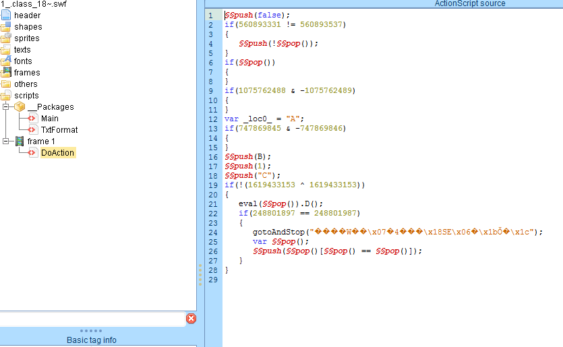Click the fonts folder icon

(x=6, y=61)
